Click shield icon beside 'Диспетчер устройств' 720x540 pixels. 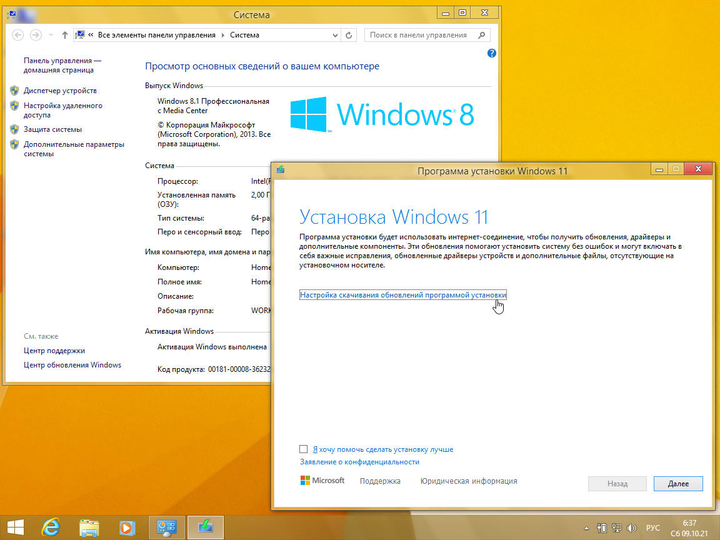click(x=15, y=91)
